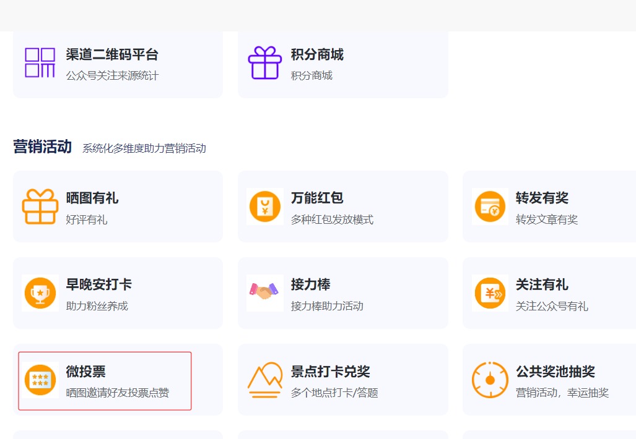Open the 万能红包 title

[x=317, y=198]
